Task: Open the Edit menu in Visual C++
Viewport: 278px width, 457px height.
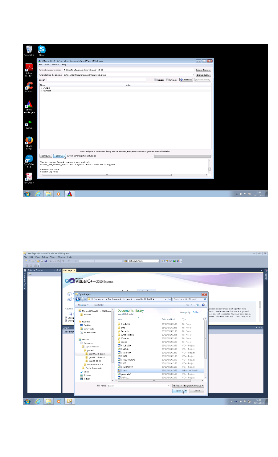Action: pyautogui.click(x=31, y=257)
